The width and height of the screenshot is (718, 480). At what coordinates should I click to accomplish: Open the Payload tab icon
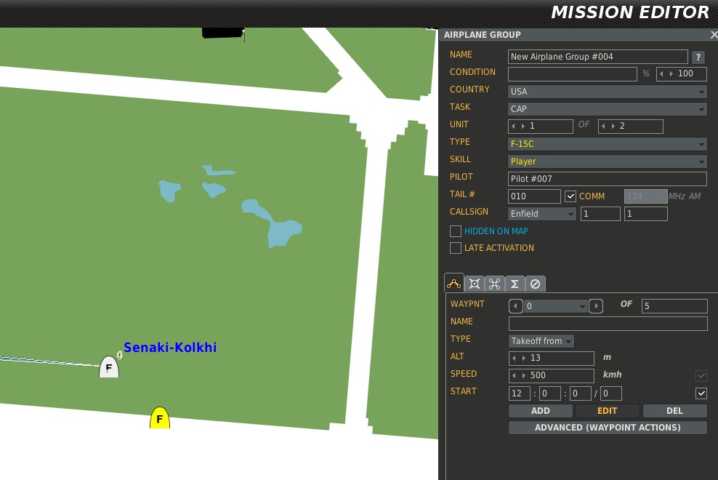475,284
